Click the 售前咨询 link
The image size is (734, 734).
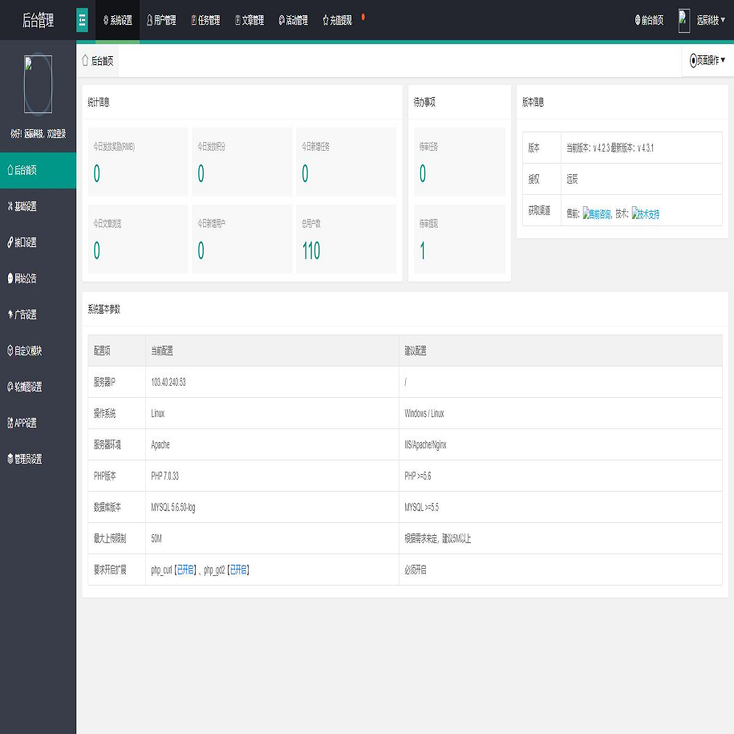(x=597, y=214)
